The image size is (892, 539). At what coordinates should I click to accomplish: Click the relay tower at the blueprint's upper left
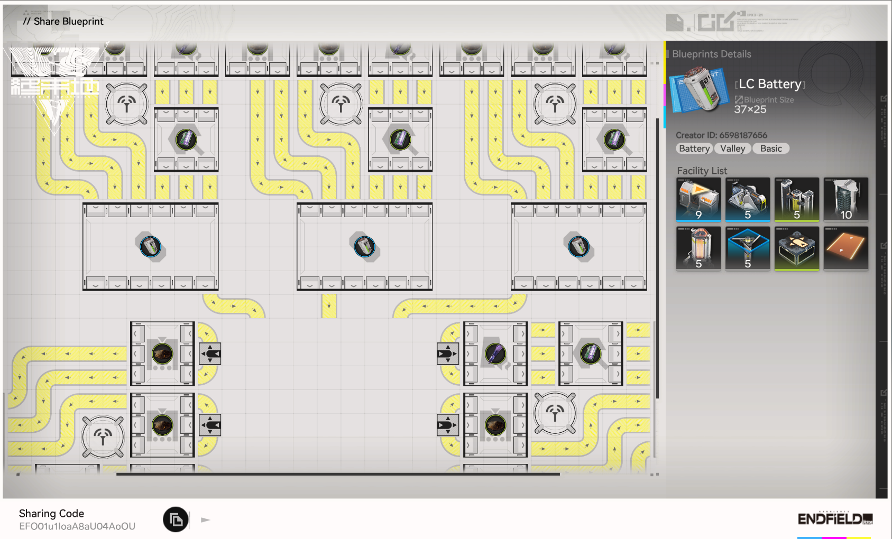[127, 103]
